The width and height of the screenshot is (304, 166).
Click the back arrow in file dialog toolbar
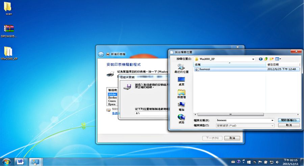point(260,59)
